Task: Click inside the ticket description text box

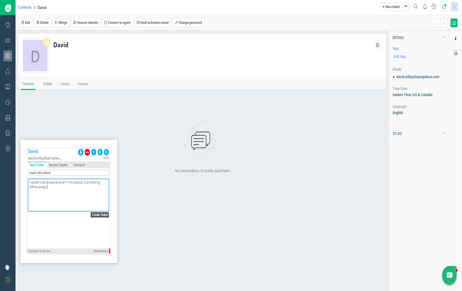Action: tap(68, 195)
